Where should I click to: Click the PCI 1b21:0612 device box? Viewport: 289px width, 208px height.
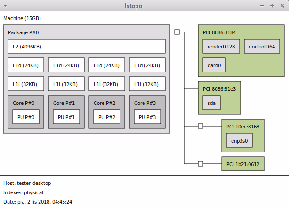(242, 164)
